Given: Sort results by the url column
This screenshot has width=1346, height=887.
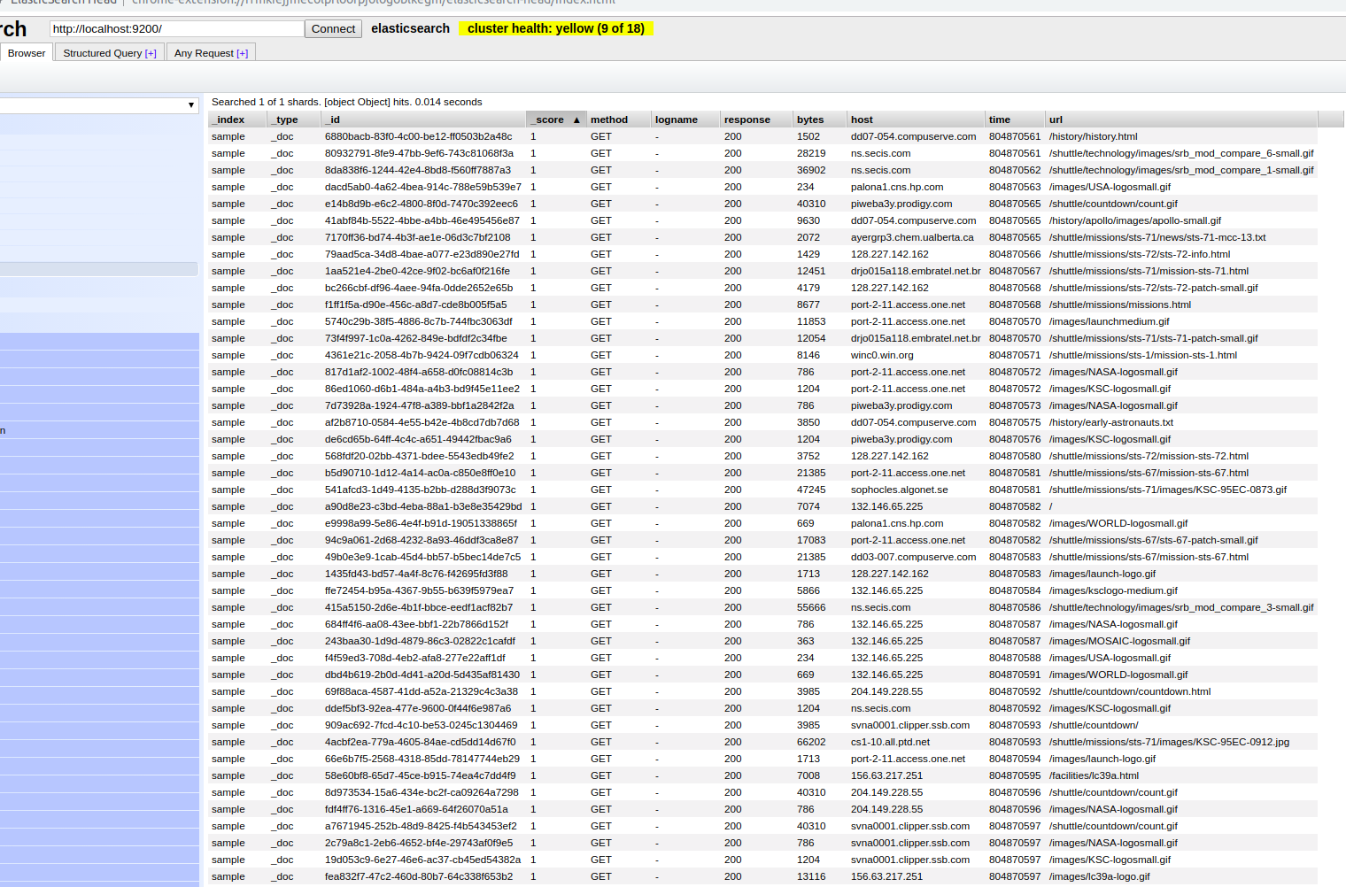Looking at the screenshot, I should tap(1054, 120).
